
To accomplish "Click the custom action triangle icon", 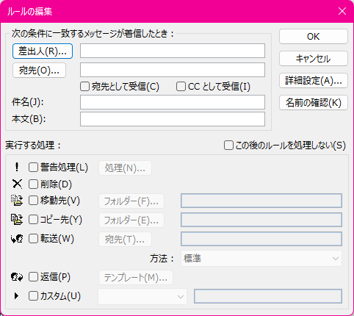I will pyautogui.click(x=16, y=296).
